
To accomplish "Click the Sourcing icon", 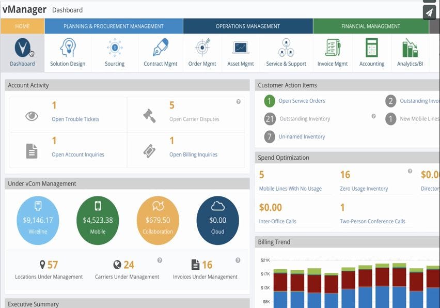I will pos(115,52).
